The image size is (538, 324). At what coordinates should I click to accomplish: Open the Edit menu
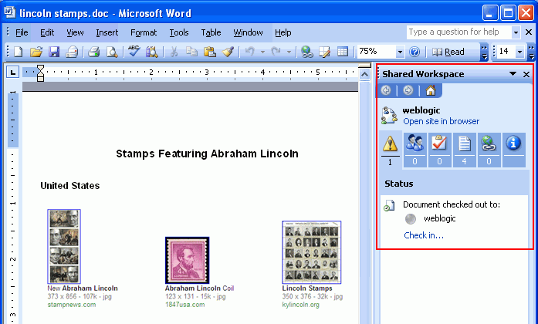pyautogui.click(x=47, y=32)
